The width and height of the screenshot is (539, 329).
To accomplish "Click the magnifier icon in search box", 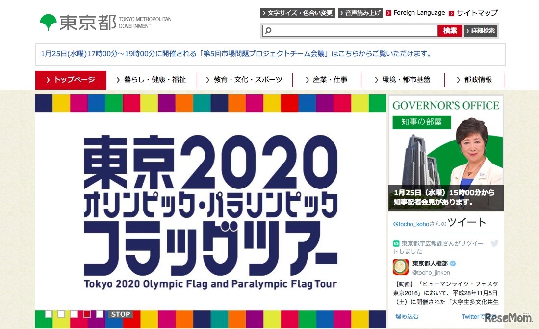I will click(268, 30).
